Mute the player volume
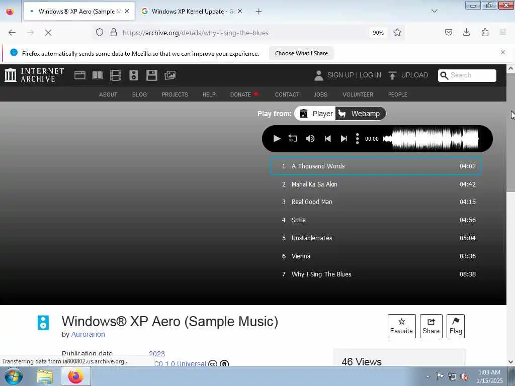Screen dimensions: 515x386 coord(310,139)
